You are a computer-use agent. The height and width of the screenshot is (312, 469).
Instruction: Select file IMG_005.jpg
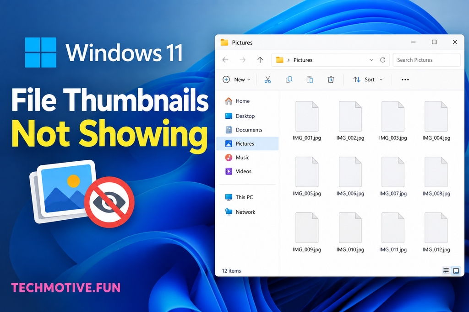(x=307, y=176)
